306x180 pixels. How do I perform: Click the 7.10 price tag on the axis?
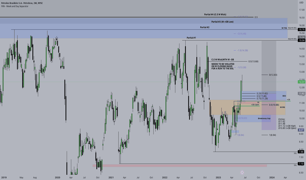point(301,164)
